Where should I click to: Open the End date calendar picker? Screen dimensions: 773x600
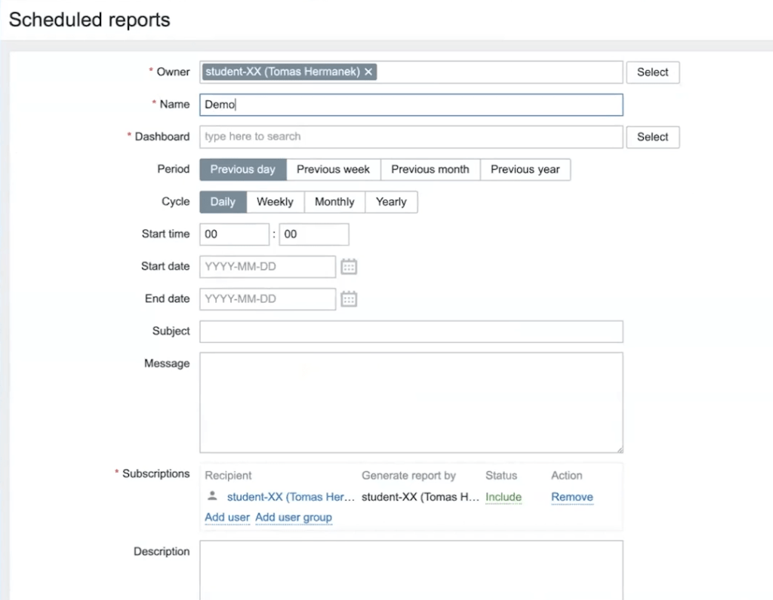349,299
